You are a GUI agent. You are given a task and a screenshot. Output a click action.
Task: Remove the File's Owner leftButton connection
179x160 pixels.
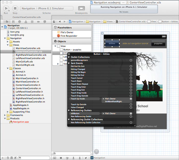tap(103, 113)
